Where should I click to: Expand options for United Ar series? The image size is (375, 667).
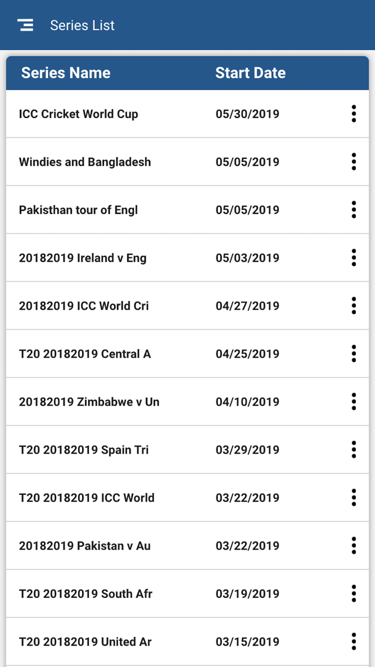(354, 642)
